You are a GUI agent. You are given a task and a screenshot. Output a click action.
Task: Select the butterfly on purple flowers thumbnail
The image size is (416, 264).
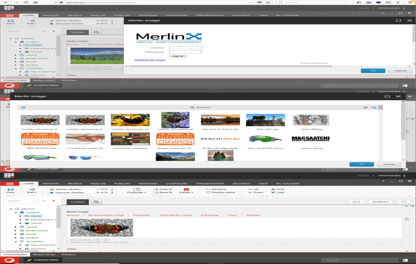click(x=175, y=120)
